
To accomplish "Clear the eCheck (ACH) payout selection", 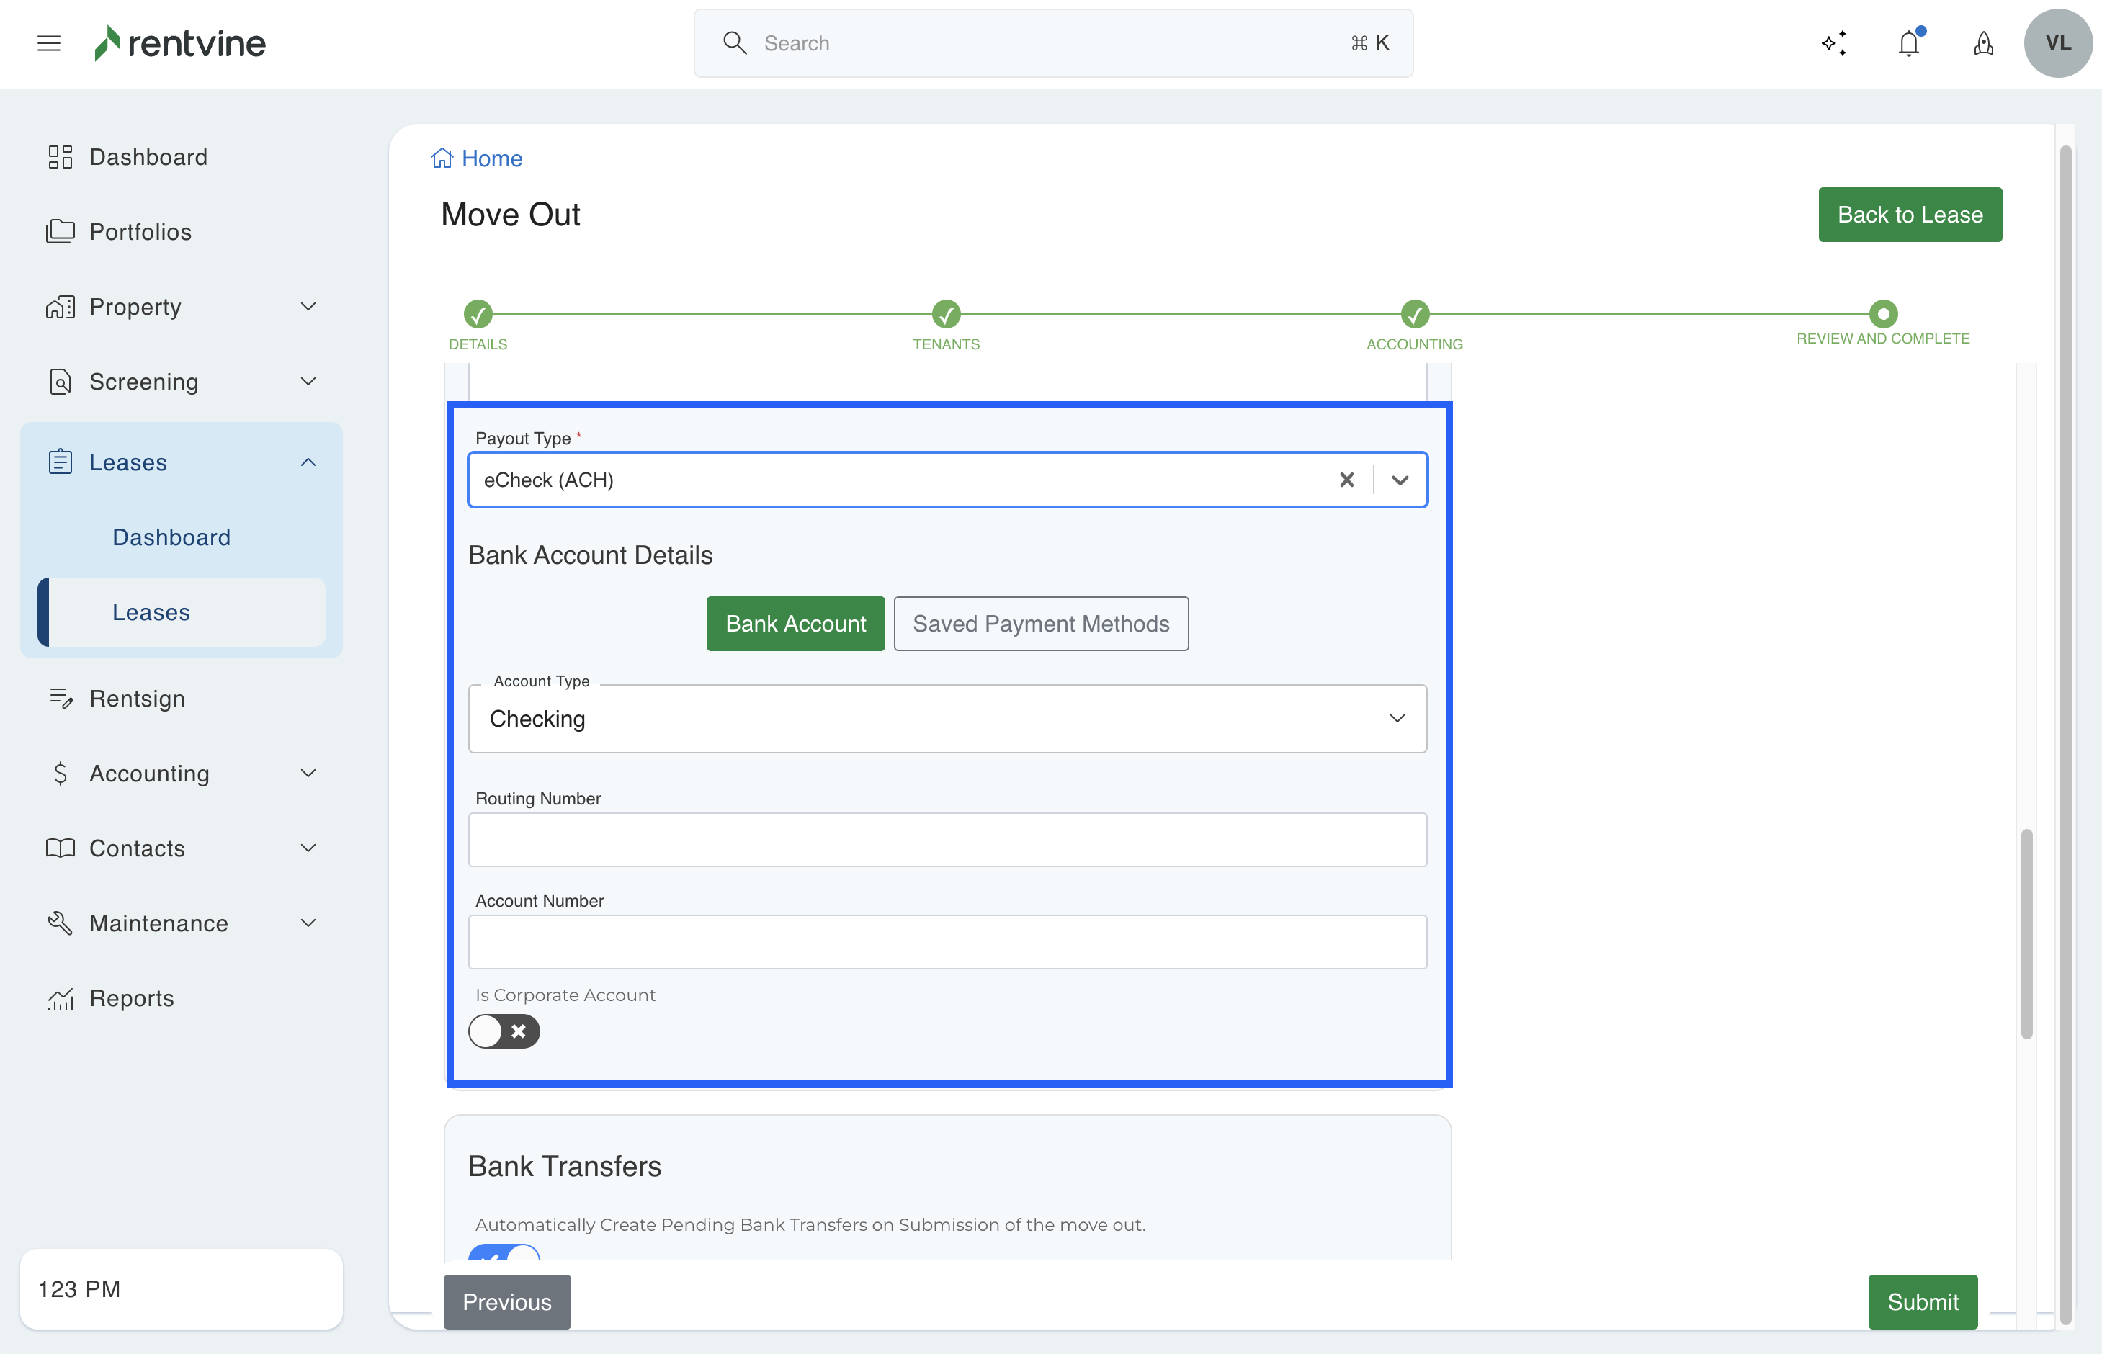I will point(1346,480).
